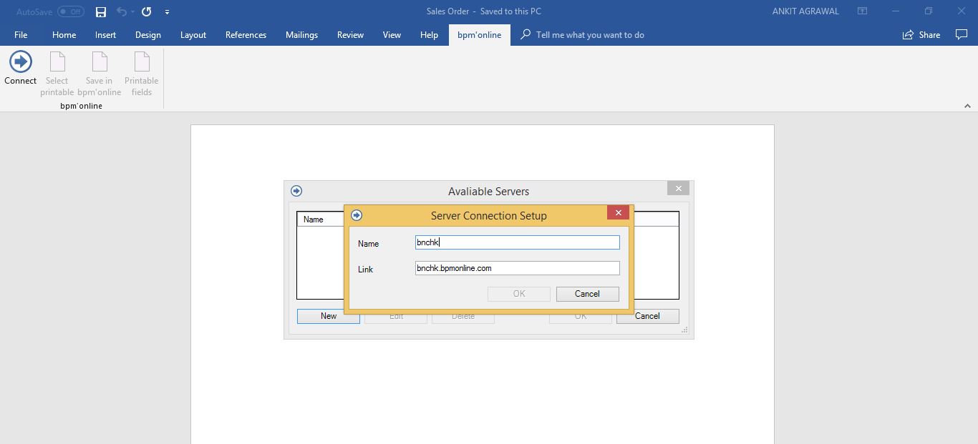Click the Select printable icon
978x444 pixels.
click(57, 75)
